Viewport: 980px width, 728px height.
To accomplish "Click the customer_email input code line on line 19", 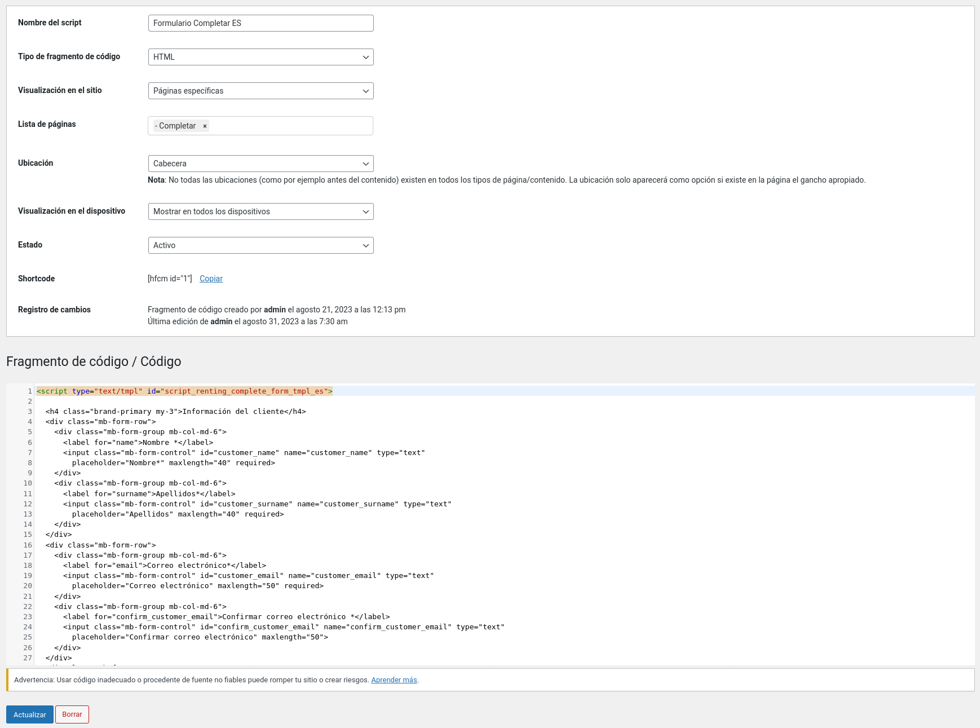I will [249, 576].
